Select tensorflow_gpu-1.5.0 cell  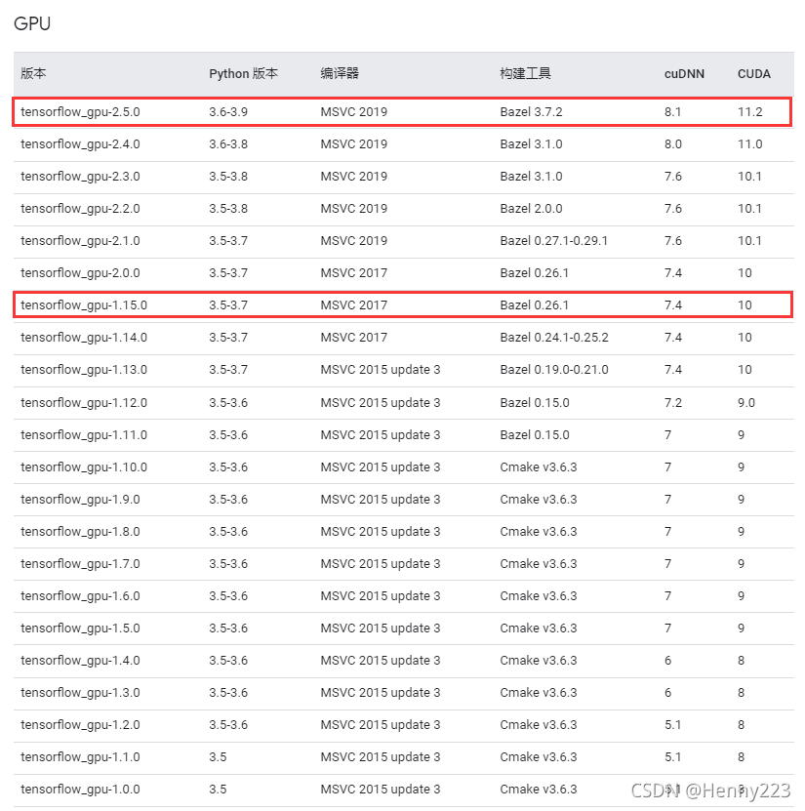point(80,629)
